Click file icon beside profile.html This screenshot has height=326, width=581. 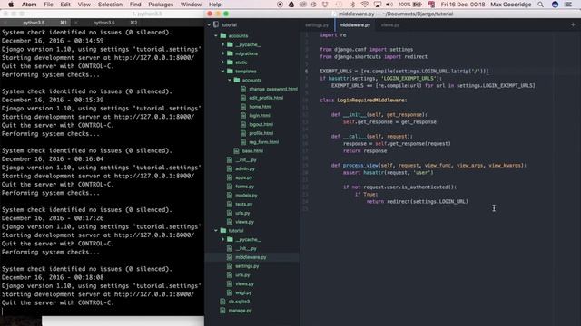point(243,133)
